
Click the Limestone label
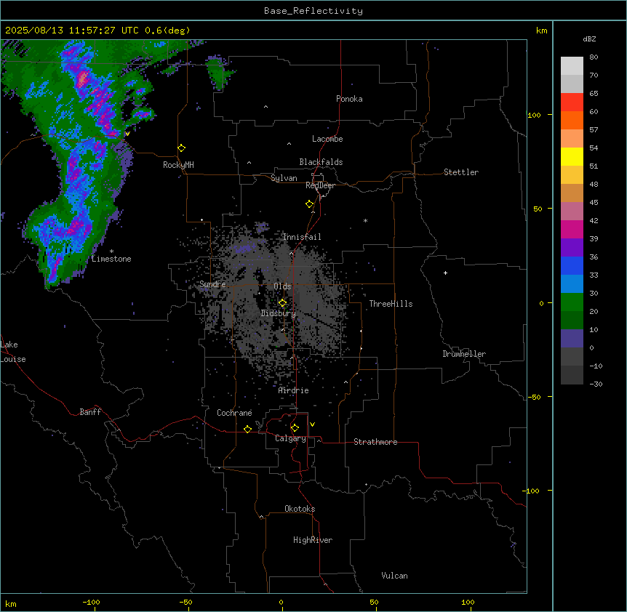pyautogui.click(x=111, y=259)
